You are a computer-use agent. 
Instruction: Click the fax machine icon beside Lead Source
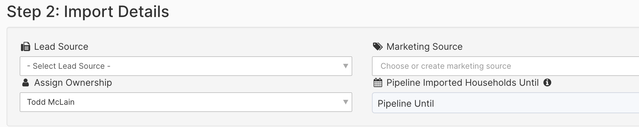point(25,47)
